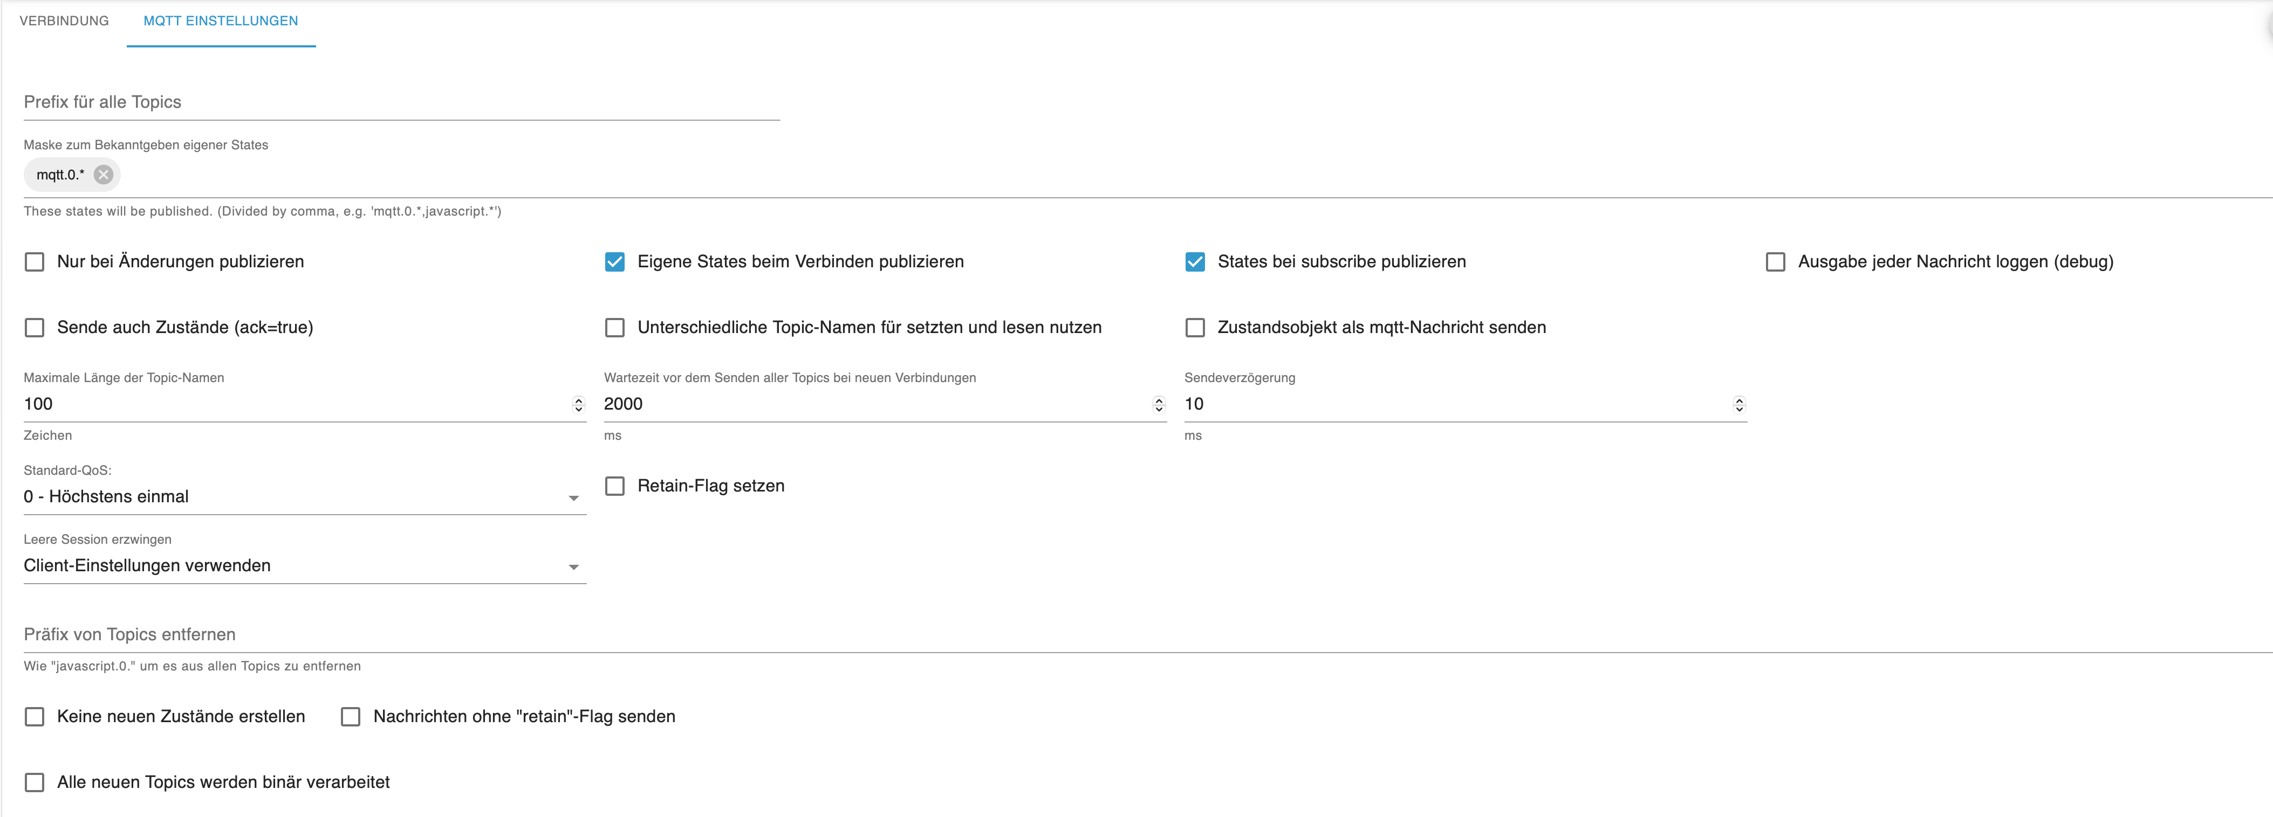Check Alle neuen Topics binär verarbeitet
This screenshot has width=2273, height=817.
pos(35,783)
